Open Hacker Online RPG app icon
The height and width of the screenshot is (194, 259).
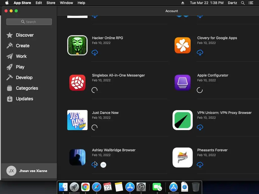point(77,45)
